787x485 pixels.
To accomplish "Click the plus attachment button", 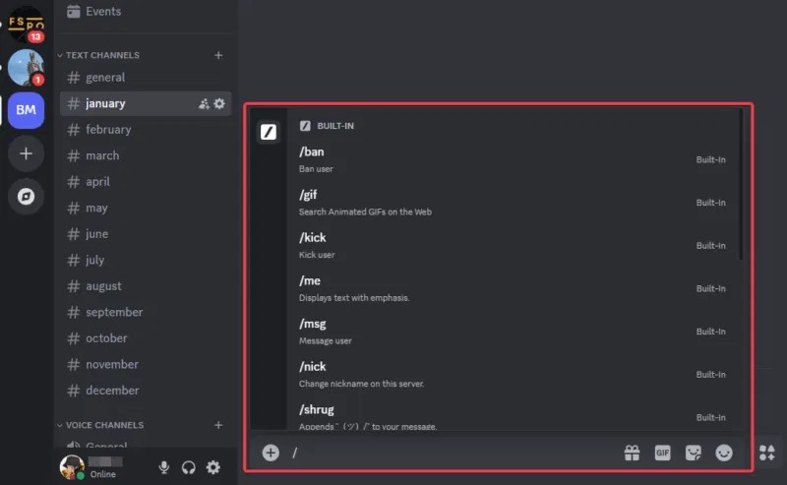I will 271,453.
